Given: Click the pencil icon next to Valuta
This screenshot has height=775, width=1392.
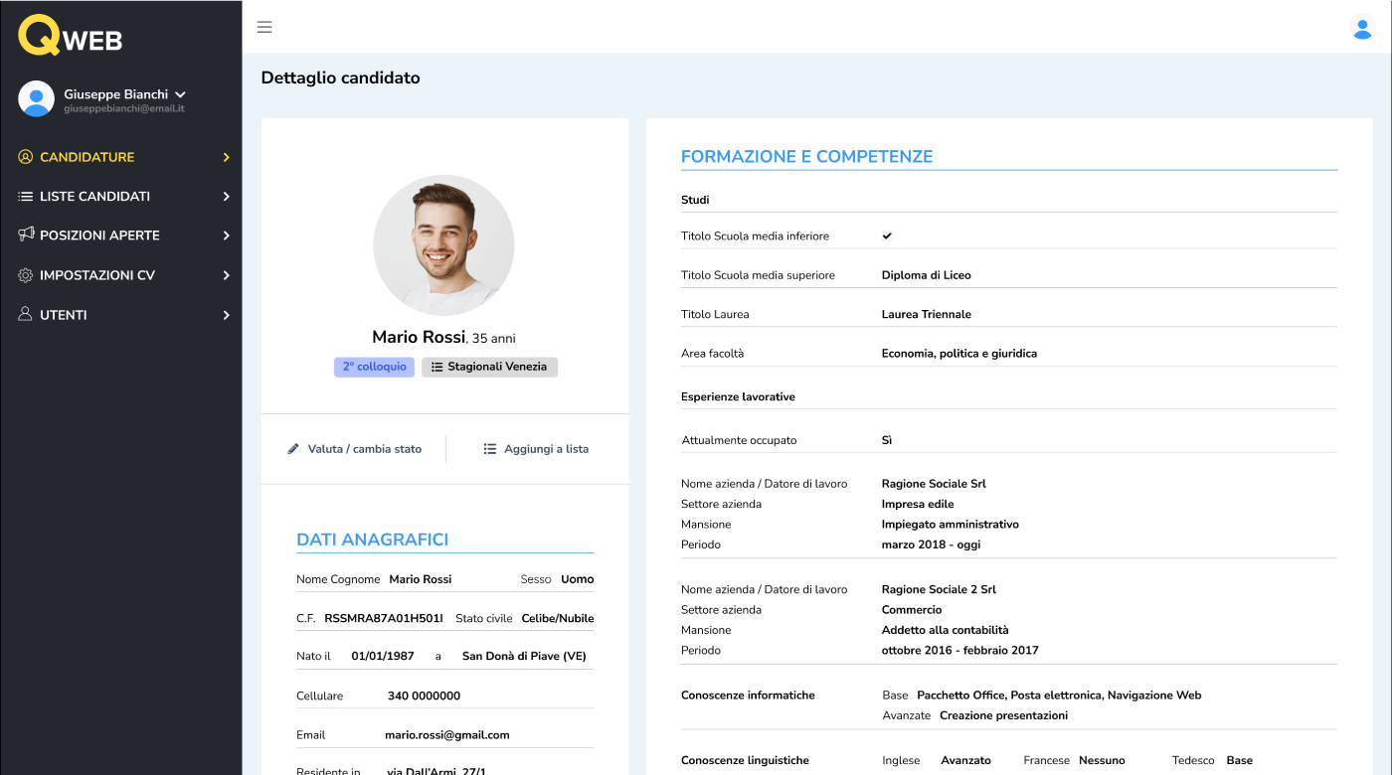Looking at the screenshot, I should [x=292, y=448].
